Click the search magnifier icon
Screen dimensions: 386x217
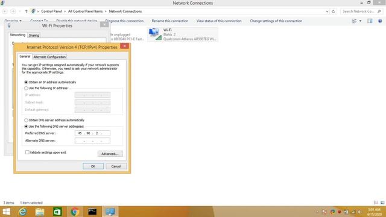(379, 11)
